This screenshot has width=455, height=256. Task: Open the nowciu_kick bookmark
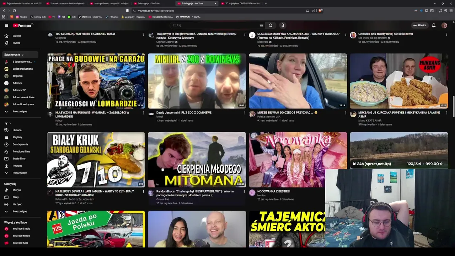[x=38, y=17]
